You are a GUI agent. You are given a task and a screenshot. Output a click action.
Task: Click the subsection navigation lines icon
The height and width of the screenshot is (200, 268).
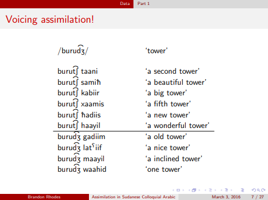click(210, 190)
